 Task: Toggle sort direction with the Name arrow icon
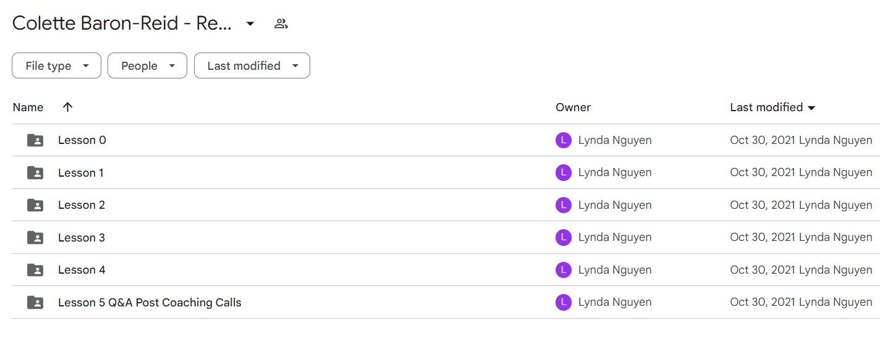pos(68,107)
